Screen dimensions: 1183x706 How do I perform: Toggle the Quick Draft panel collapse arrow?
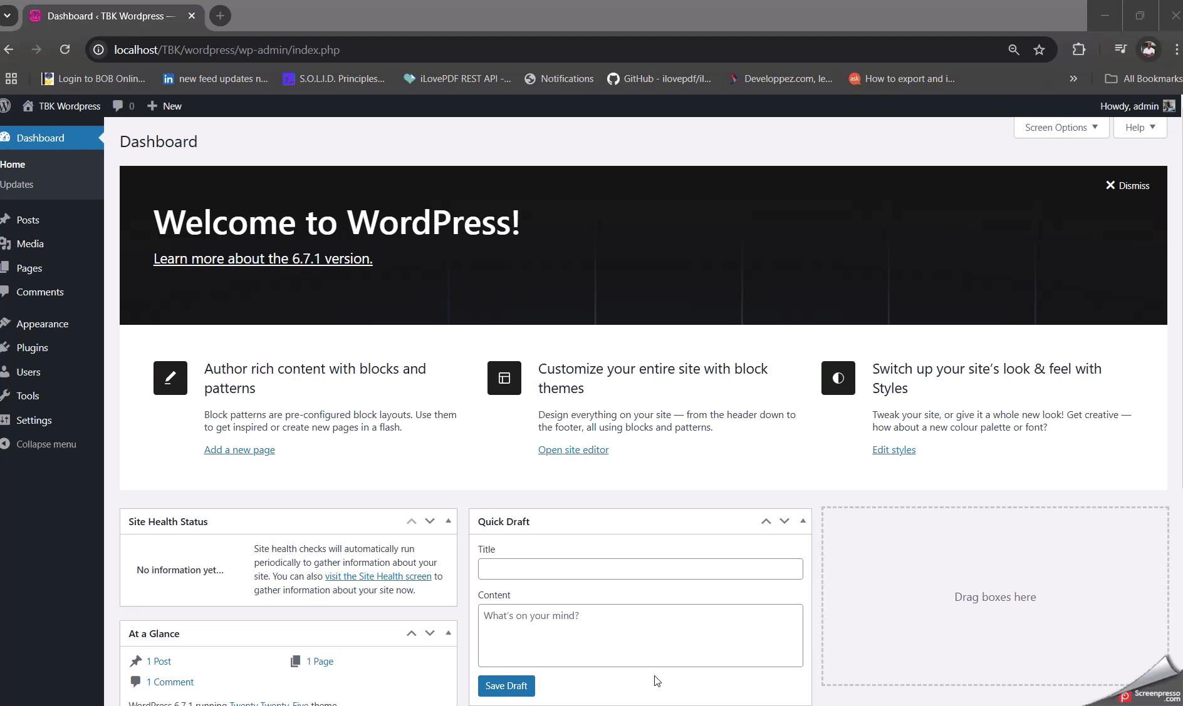pos(803,521)
